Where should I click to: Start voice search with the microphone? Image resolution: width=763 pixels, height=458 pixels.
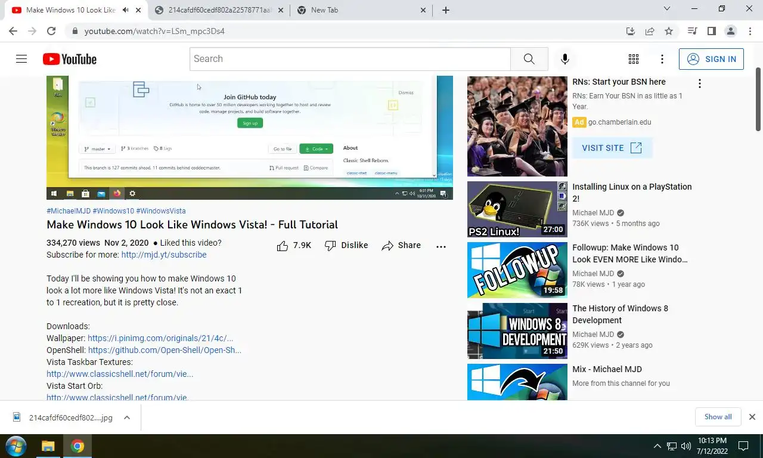coord(565,59)
